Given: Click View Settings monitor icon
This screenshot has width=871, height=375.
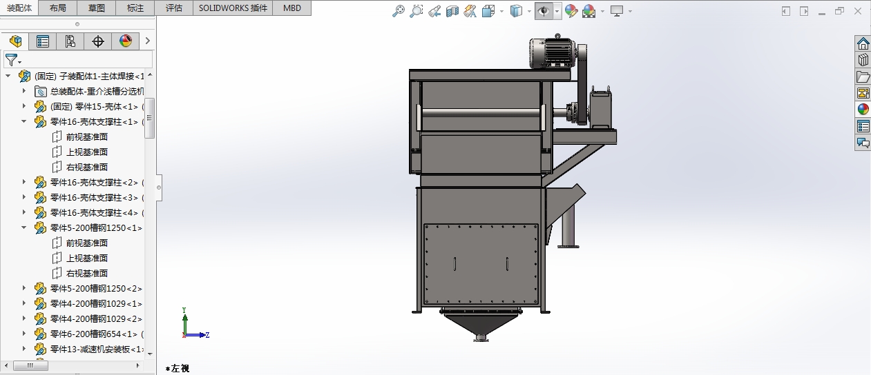Looking at the screenshot, I should pyautogui.click(x=617, y=11).
